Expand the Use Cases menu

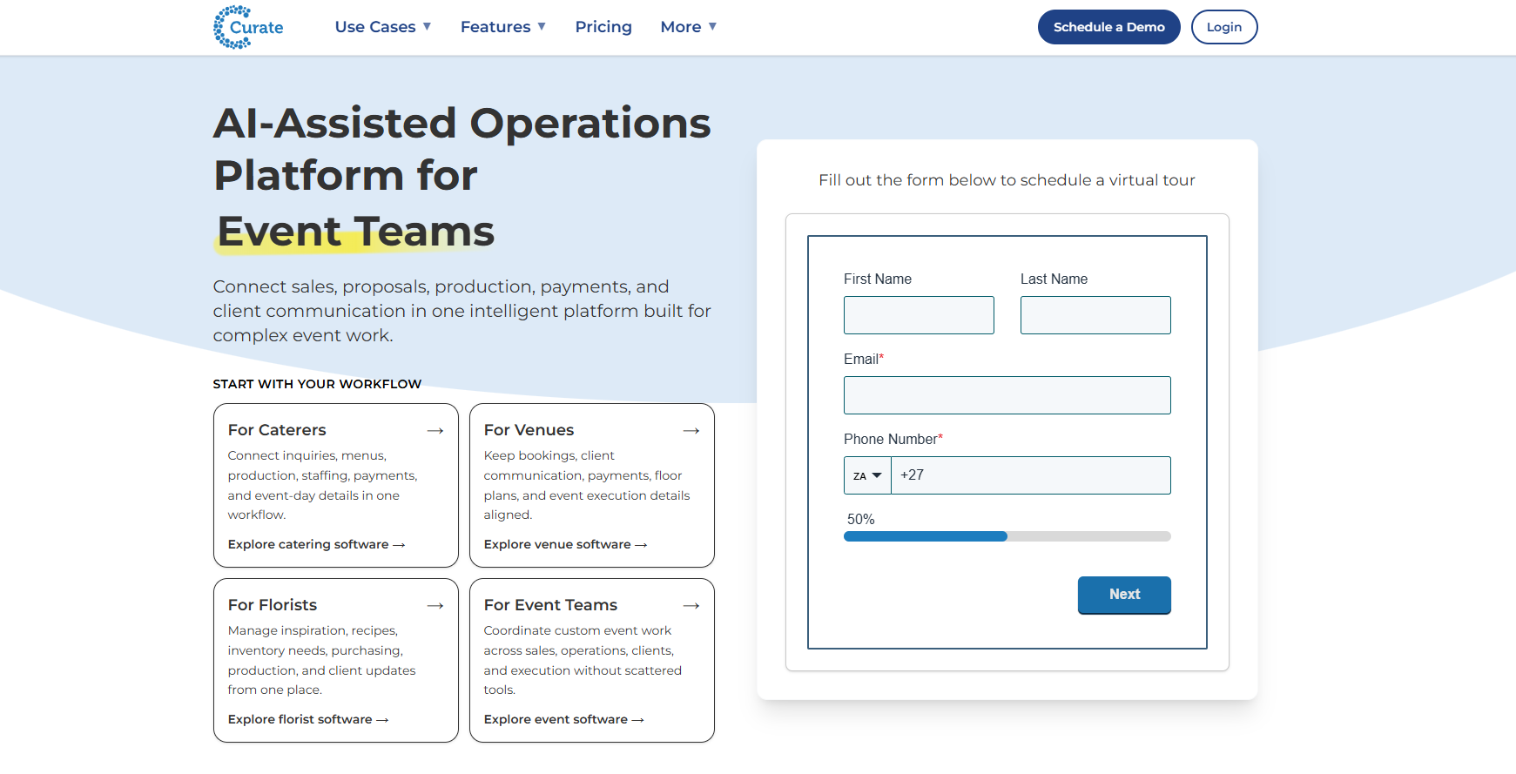click(383, 27)
